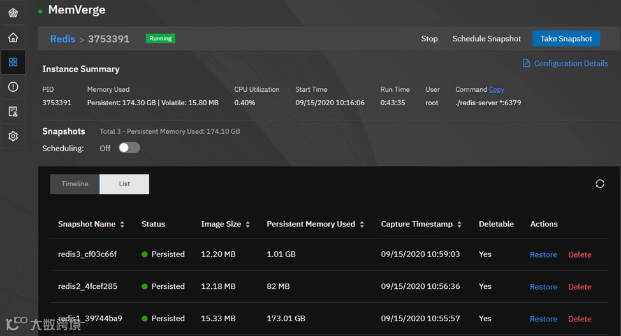Restore snapshot redis1_39744ba9
The width and height of the screenshot is (621, 336).
(x=543, y=319)
